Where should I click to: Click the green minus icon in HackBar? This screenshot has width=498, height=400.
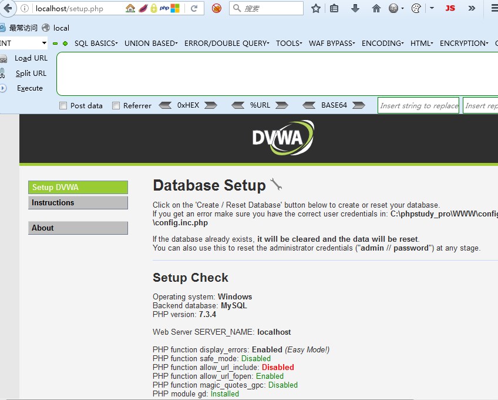click(55, 44)
